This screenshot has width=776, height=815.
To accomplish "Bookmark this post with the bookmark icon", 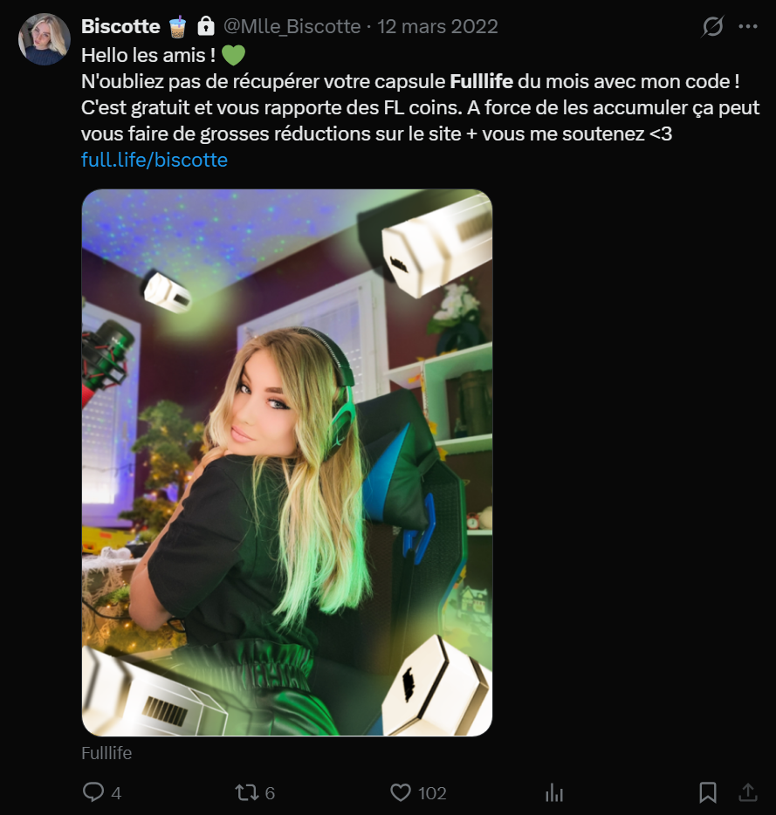I will click(708, 792).
